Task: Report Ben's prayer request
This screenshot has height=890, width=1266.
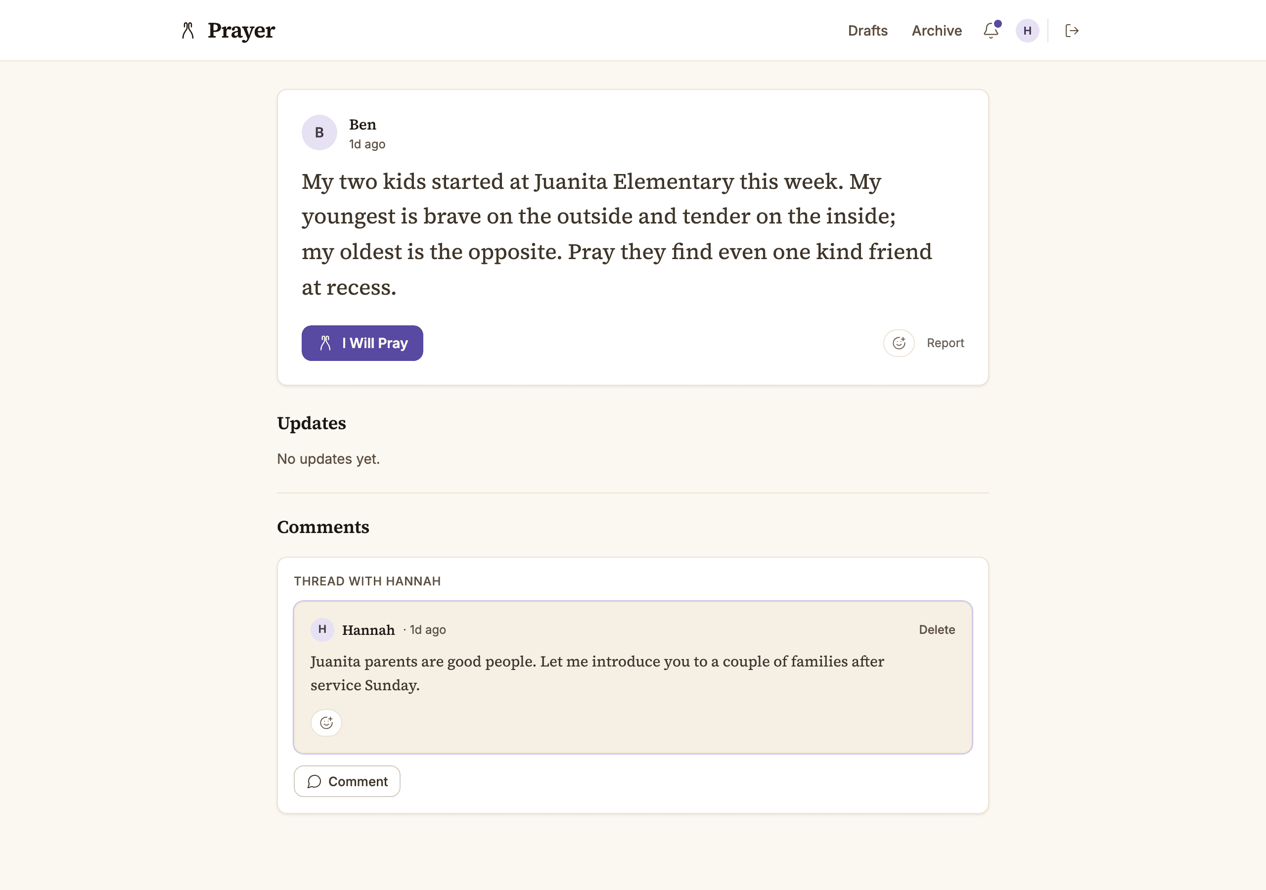Action: [945, 343]
